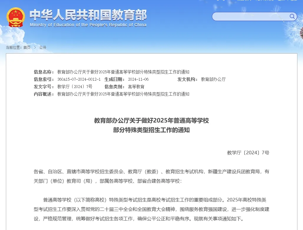Screen dimensions: 303x230
Task: Click the Ministry of Education English subtitle
Action: 88,25
